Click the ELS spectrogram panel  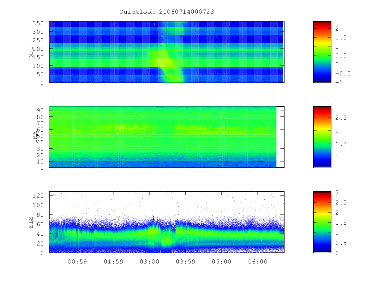coord(167,222)
